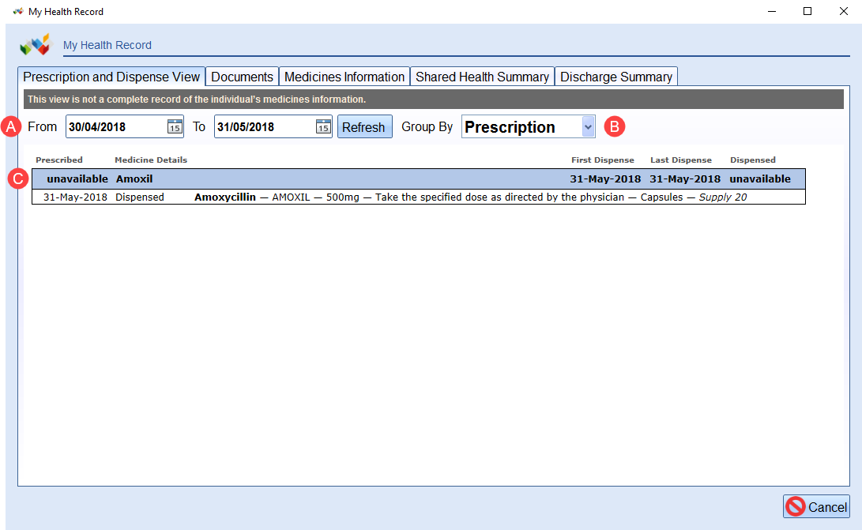
Task: View the Shared Health Summary tab
Action: click(x=482, y=76)
